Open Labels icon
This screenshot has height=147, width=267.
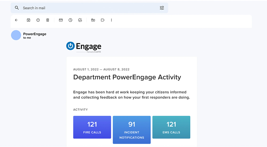103,20
